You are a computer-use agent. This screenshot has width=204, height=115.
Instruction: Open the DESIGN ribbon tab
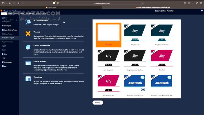coord(16,13)
